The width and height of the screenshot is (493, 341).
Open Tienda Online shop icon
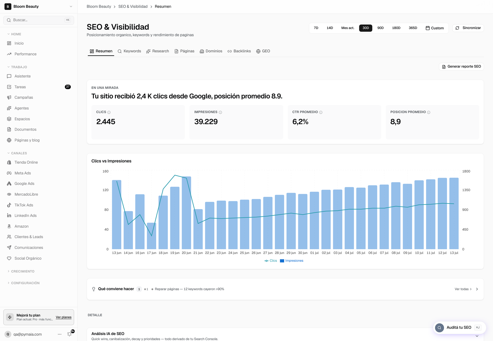[9, 162]
